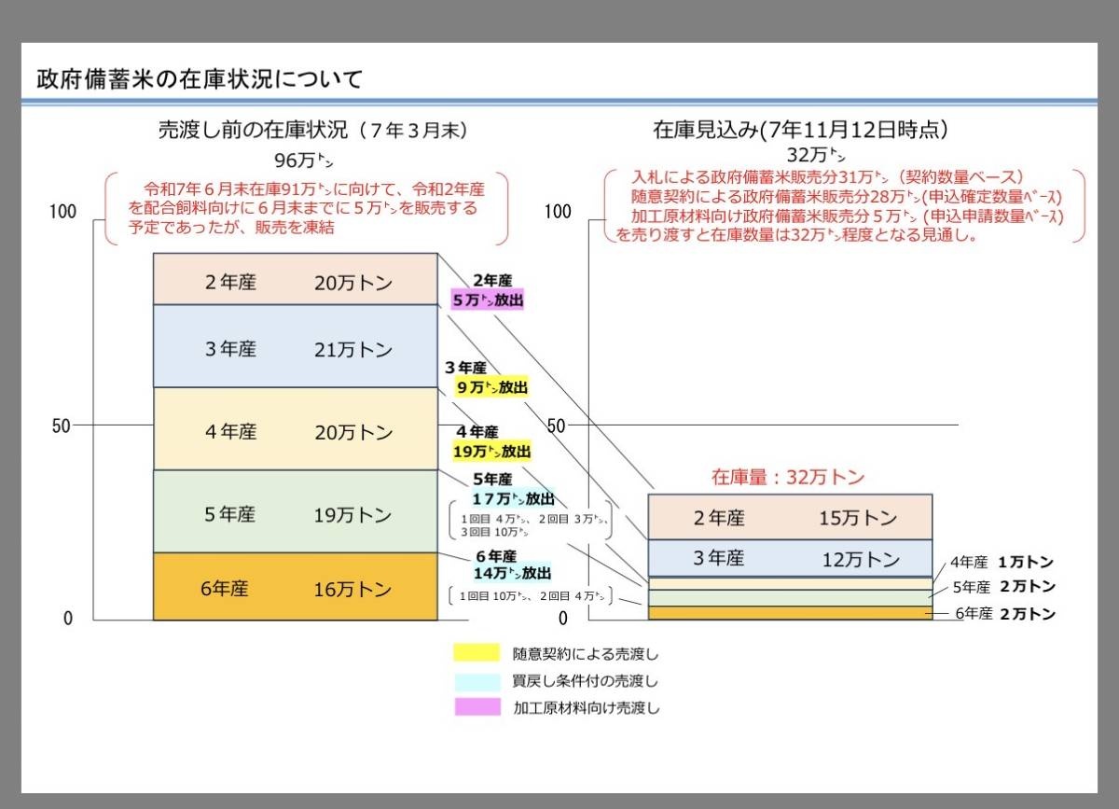
Task: Select the 5年産 19万トン green bar segment
Action: pyautogui.click(x=295, y=511)
